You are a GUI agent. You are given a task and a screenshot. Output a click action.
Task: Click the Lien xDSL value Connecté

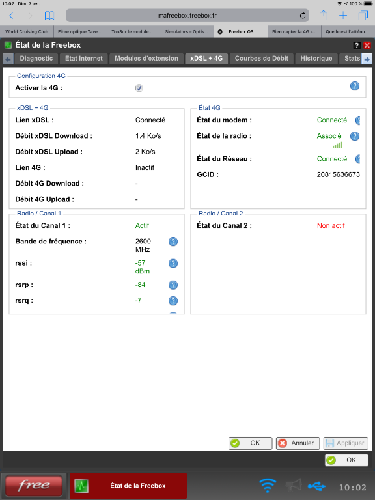tap(150, 120)
